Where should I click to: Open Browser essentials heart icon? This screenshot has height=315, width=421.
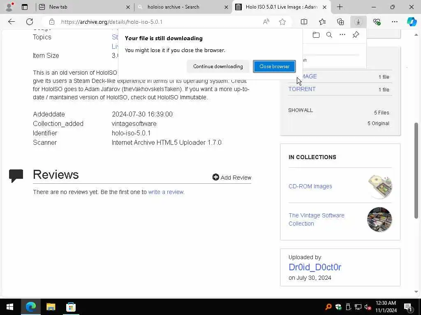pos(377,22)
